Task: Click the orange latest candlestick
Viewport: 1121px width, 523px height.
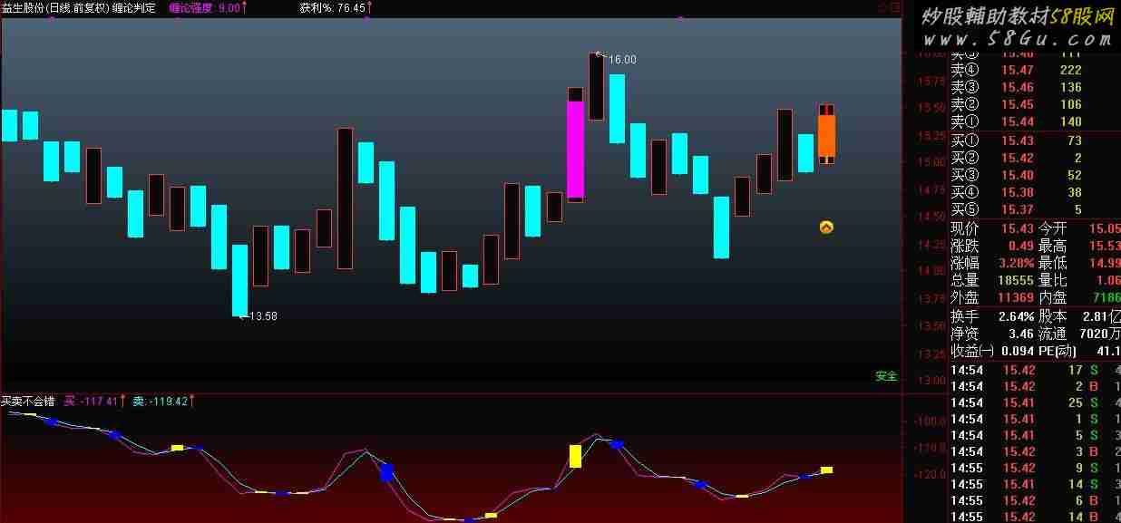Action: point(826,135)
